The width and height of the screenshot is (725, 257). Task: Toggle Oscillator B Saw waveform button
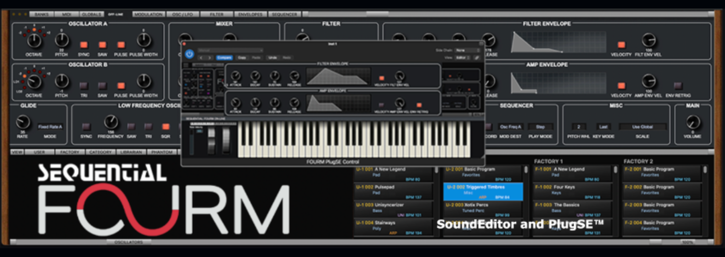pyautogui.click(x=102, y=86)
